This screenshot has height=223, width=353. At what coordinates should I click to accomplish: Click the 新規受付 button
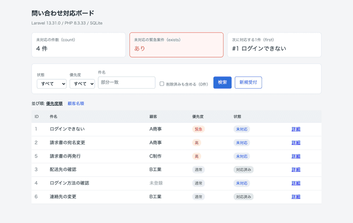248,83
